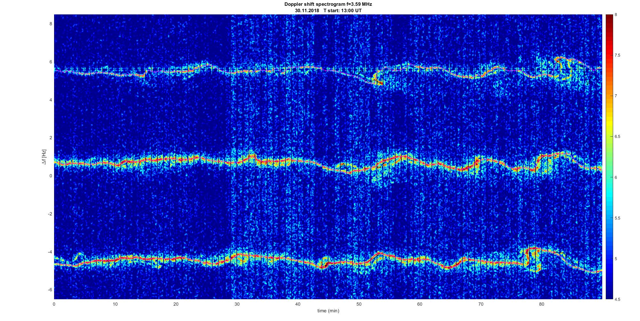Click x-axis tick label '80'
Screen dimensions: 640x321
tap(541, 304)
